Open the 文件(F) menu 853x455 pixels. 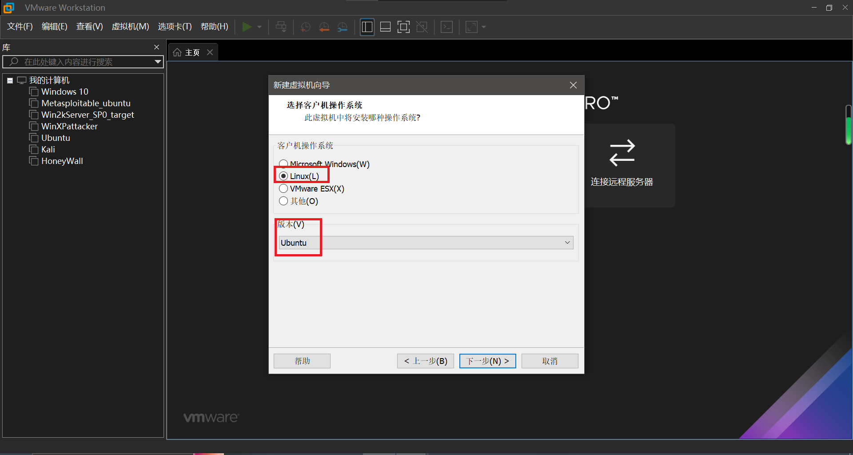click(x=20, y=27)
